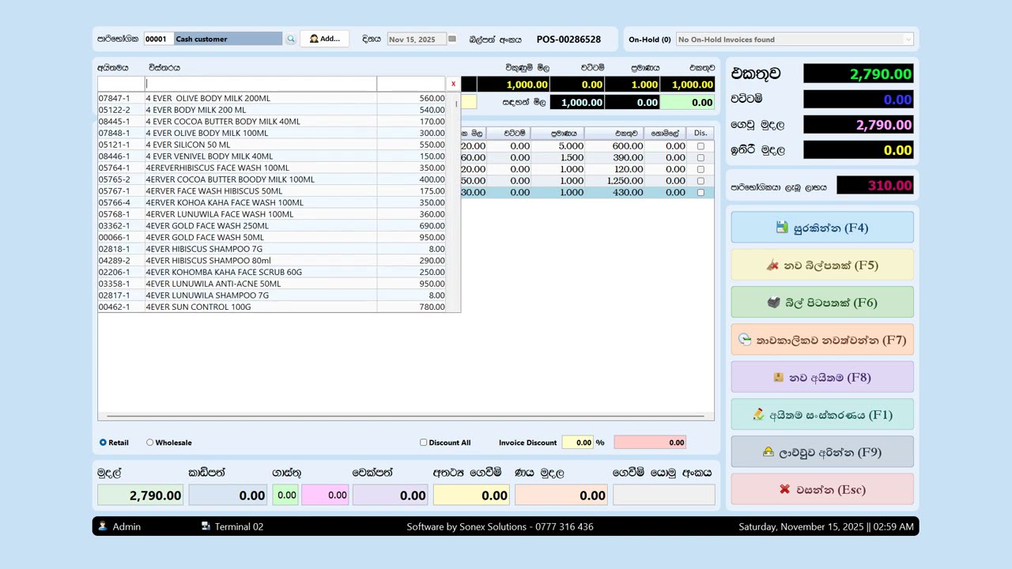Viewport: 1012px width, 569px height.
Task: Click the new bill button (F5)
Action: 822,265
